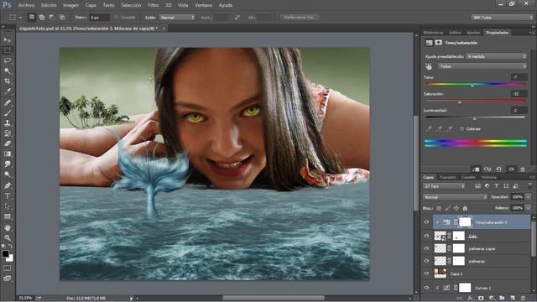Screen dimensions: 537x302
Task: Open the marquee tool preset picker arrow
Action: pyautogui.click(x=20, y=17)
